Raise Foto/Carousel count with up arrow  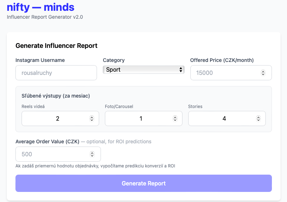pyautogui.click(x=175, y=117)
